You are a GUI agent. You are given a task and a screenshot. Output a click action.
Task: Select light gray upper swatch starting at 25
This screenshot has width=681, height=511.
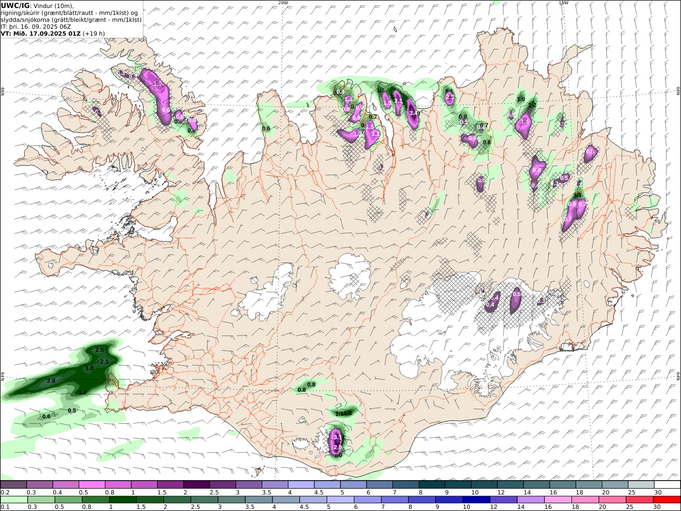641,484
